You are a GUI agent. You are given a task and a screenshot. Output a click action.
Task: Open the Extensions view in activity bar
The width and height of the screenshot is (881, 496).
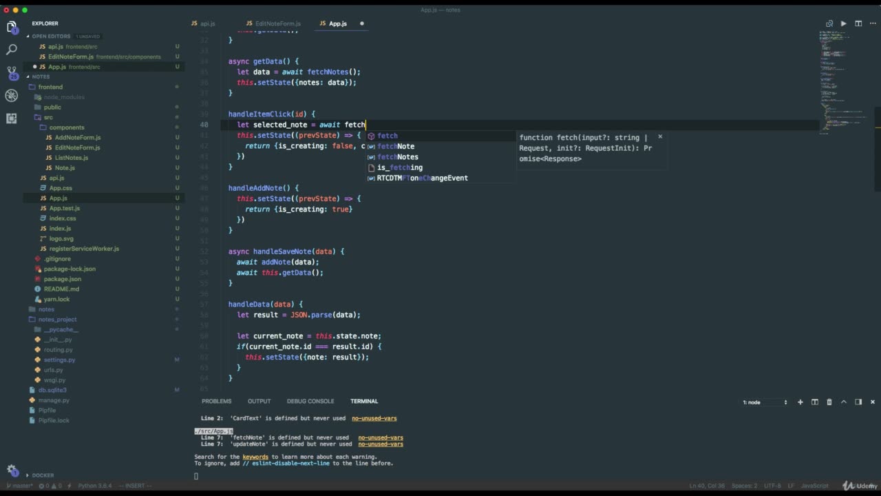pos(12,118)
